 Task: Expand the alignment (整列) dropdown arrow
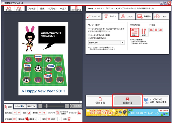click(x=60, y=119)
